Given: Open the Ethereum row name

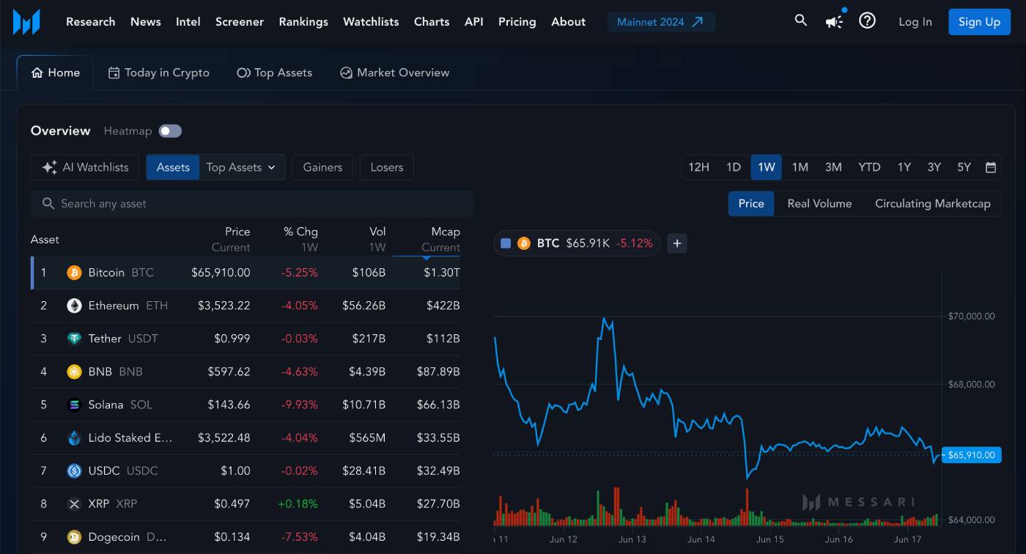Looking at the screenshot, I should click(x=114, y=306).
